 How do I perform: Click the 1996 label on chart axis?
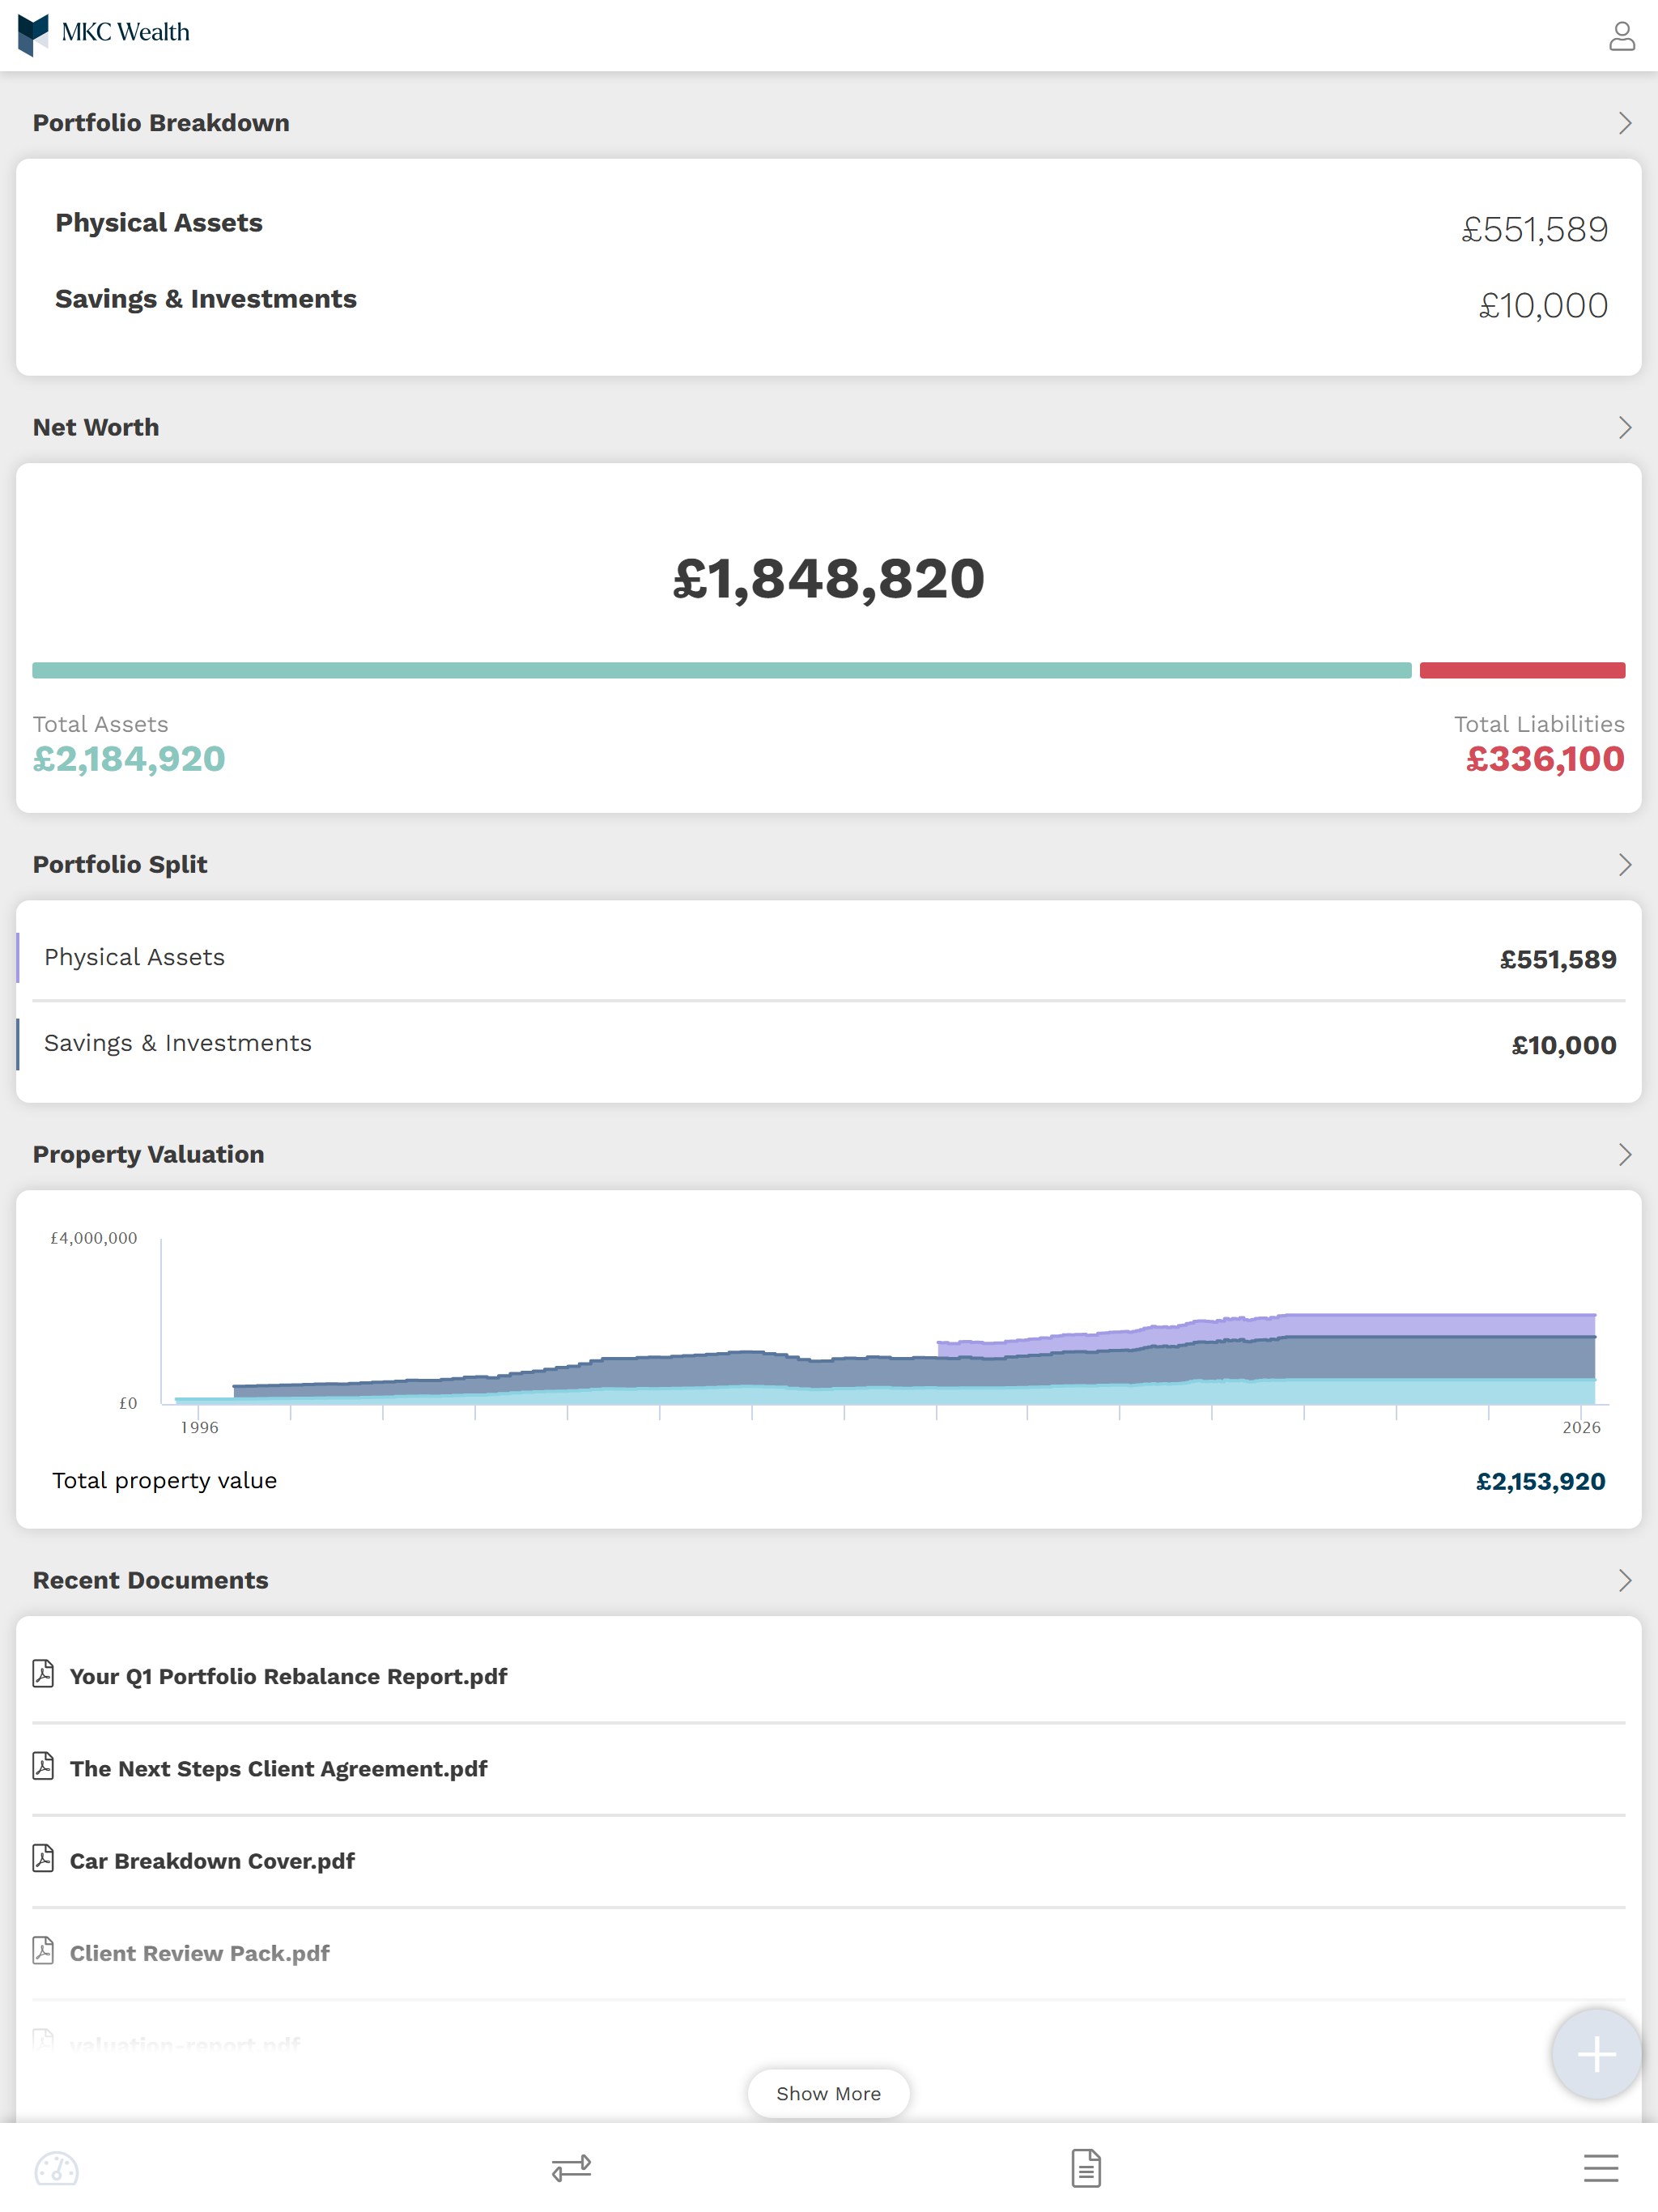coord(199,1427)
